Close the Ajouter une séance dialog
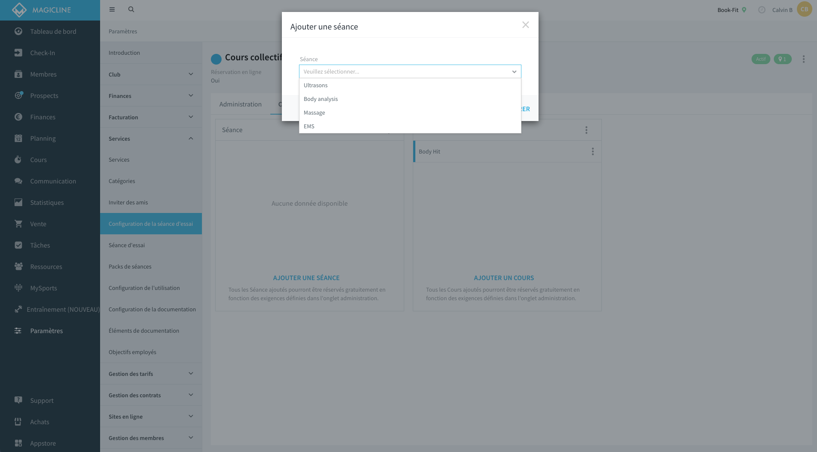Image resolution: width=817 pixels, height=452 pixels. click(526, 25)
